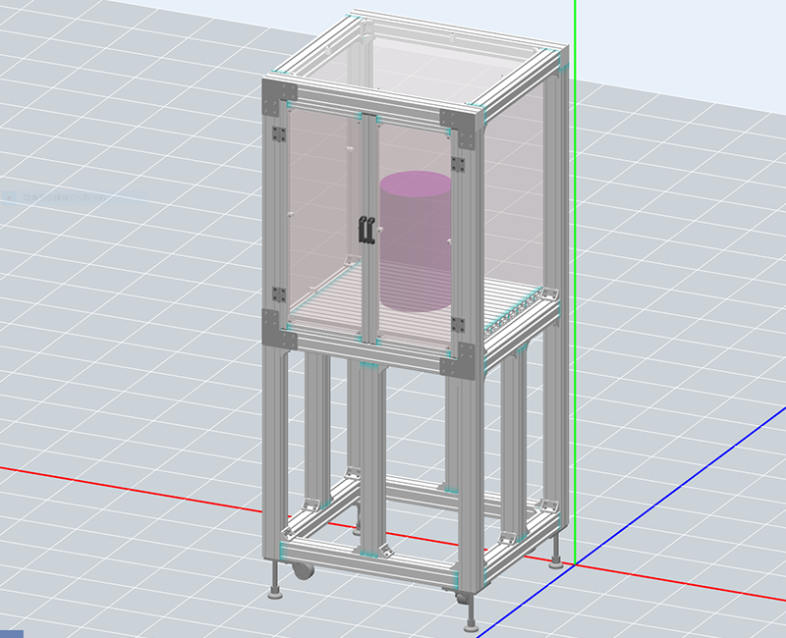The height and width of the screenshot is (638, 786).
Task: Select the top-right front corner bracket plate
Action: coord(462,125)
